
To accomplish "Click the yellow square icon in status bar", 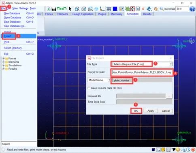I will 163,149.
